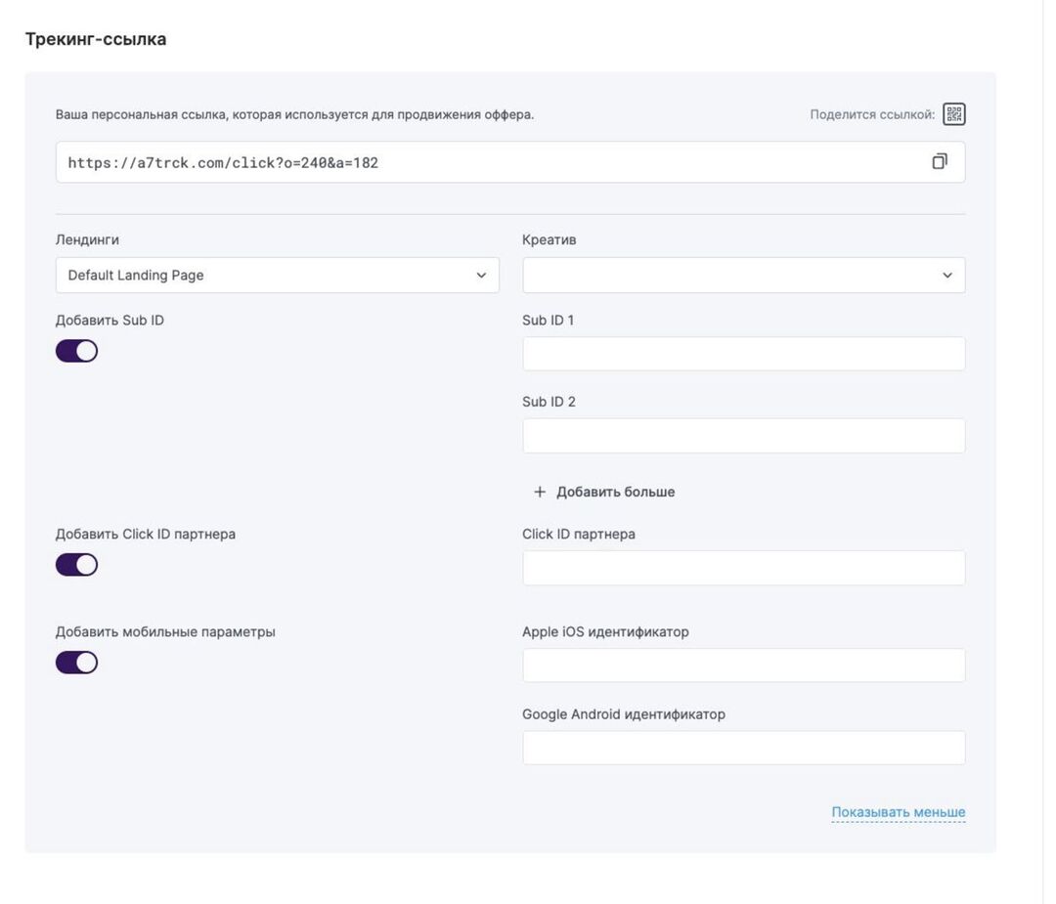
Task: Focus the Sub ID 2 input field
Action: click(743, 436)
